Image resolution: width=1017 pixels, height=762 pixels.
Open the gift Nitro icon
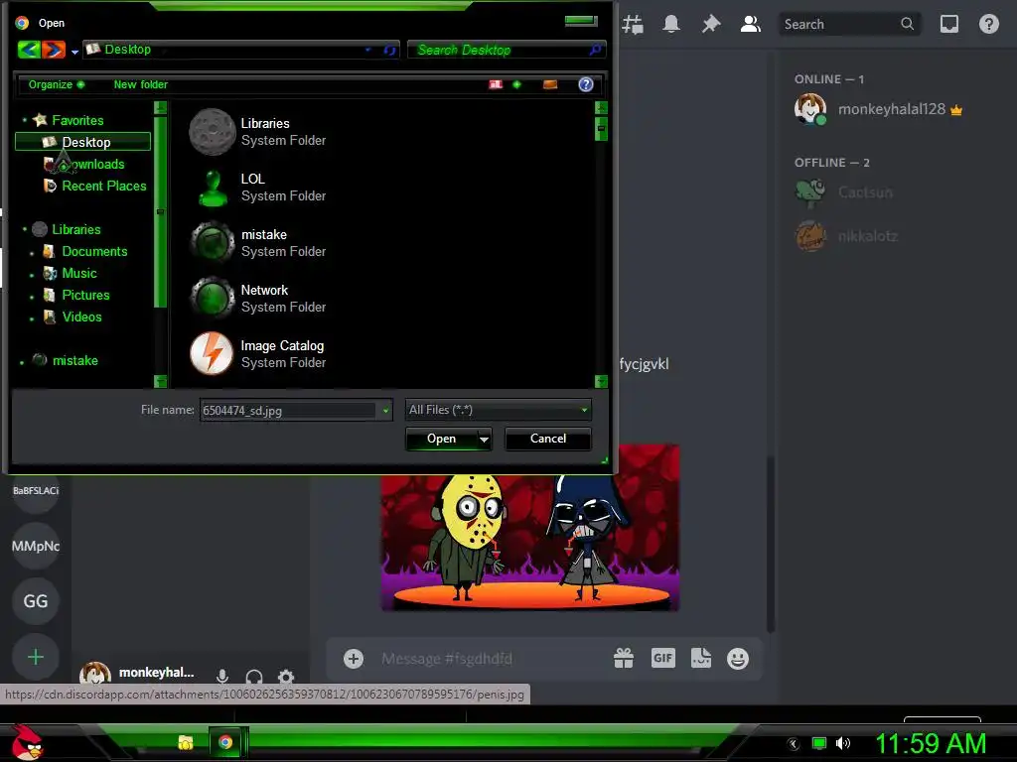point(624,659)
